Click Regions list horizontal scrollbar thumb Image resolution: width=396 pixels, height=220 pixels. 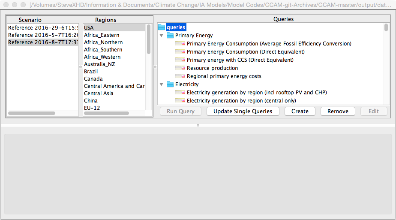click(106, 113)
